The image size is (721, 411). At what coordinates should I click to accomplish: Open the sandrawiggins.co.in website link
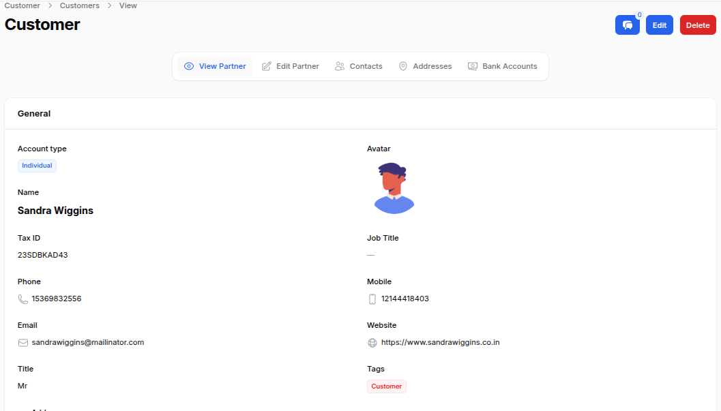440,342
